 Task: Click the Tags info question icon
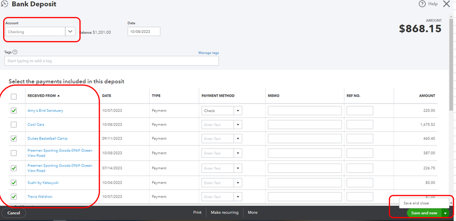[15, 52]
